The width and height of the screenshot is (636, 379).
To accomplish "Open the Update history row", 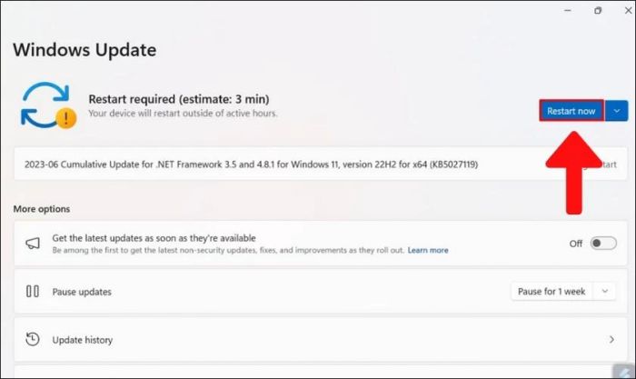I will (x=321, y=340).
